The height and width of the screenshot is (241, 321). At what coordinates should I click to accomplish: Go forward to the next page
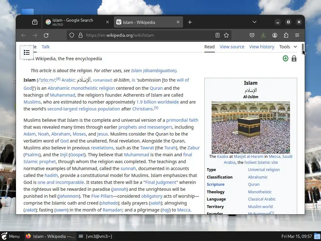(x=35, y=35)
